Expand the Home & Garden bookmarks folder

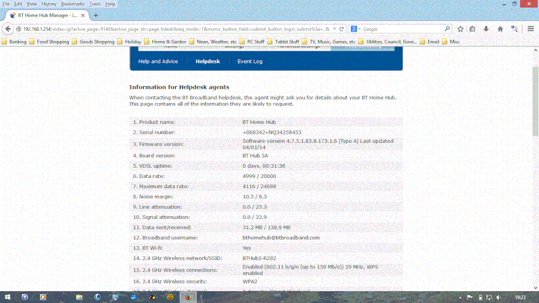165,42
